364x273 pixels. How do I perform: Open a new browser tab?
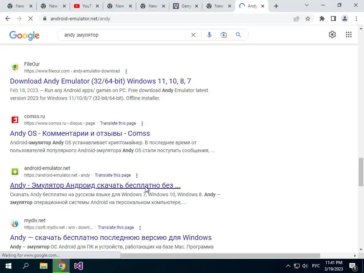tap(276, 6)
